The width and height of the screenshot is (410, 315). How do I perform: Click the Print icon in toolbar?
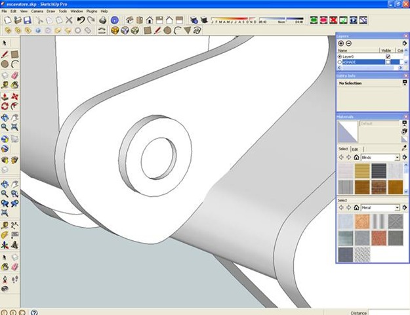click(102, 20)
